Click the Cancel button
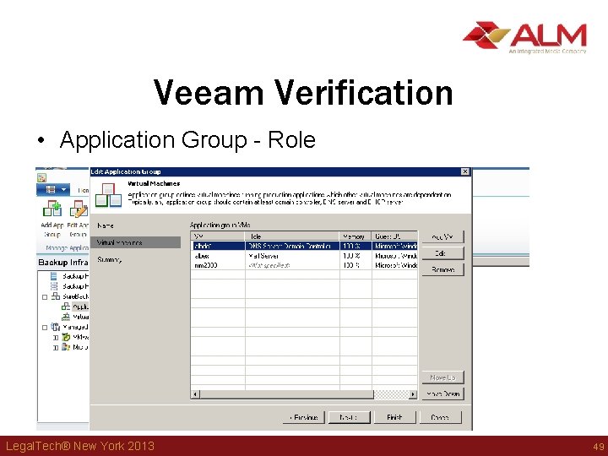Viewport: 608px width, 456px height. [440, 417]
